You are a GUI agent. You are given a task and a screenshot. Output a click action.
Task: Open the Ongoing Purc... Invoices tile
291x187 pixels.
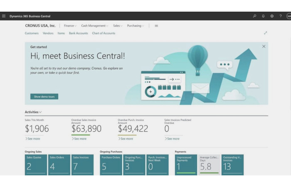pos(134,165)
